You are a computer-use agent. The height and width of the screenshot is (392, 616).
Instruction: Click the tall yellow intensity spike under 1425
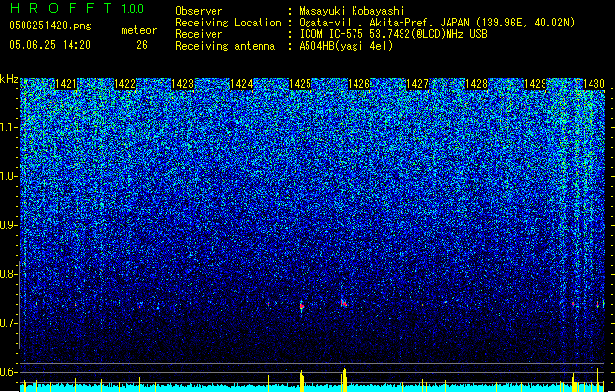tap(302, 381)
